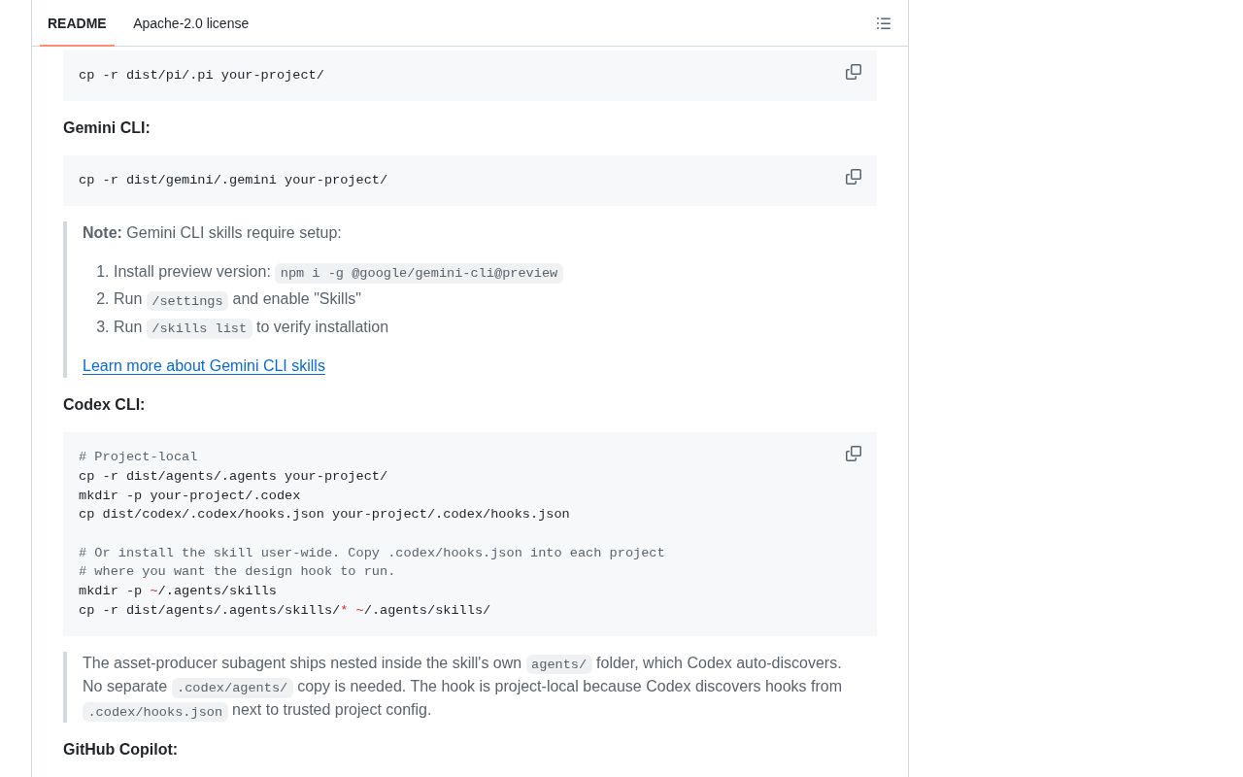
Task: Click the GitHub Copilot heading
Action: pos(120,750)
